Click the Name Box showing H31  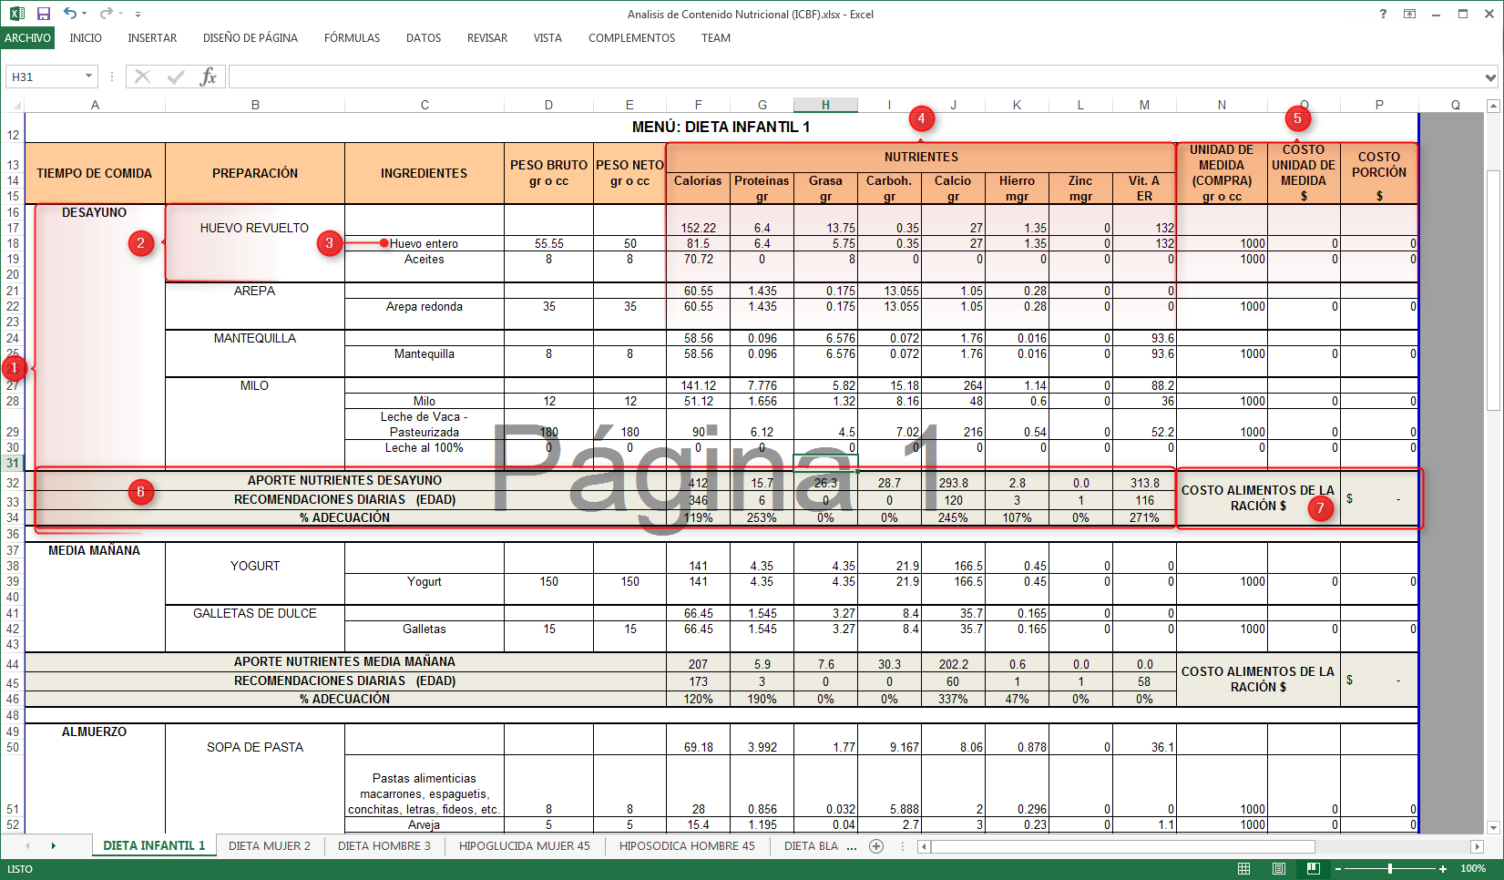tap(45, 77)
